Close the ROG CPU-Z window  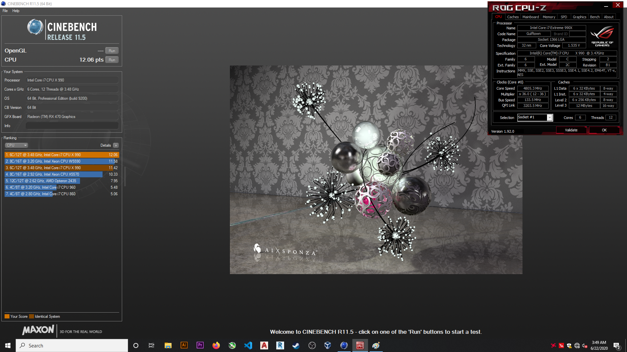pos(618,5)
